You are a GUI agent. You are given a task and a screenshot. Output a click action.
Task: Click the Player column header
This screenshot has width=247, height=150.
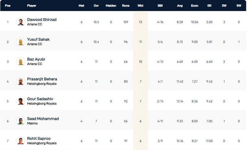[32, 6]
